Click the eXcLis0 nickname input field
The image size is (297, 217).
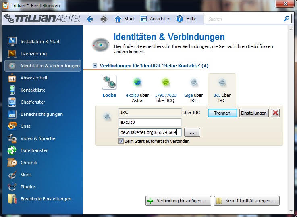coord(150,122)
